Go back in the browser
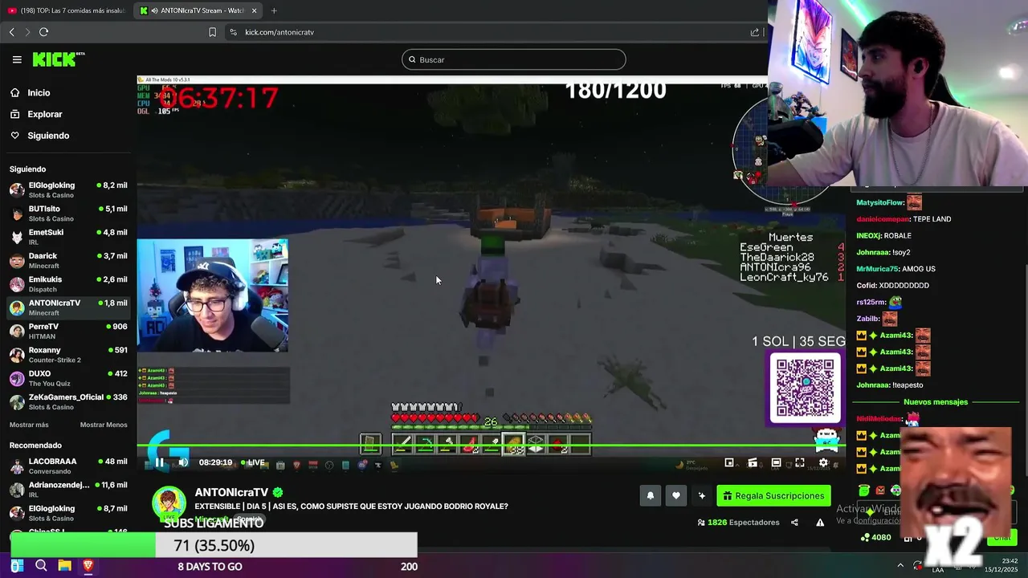 pyautogui.click(x=12, y=32)
